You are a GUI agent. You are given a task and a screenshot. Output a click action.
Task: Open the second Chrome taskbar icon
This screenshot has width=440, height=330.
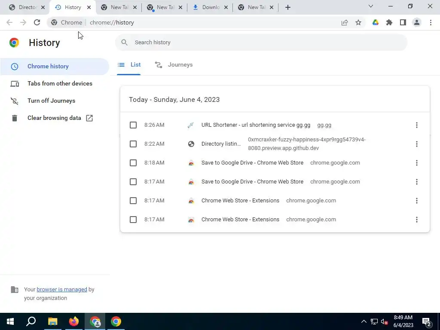[x=116, y=321]
